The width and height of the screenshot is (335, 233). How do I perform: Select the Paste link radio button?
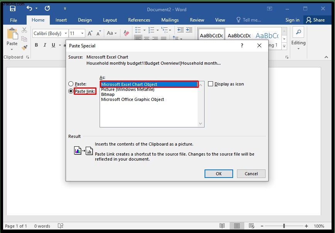click(x=71, y=91)
